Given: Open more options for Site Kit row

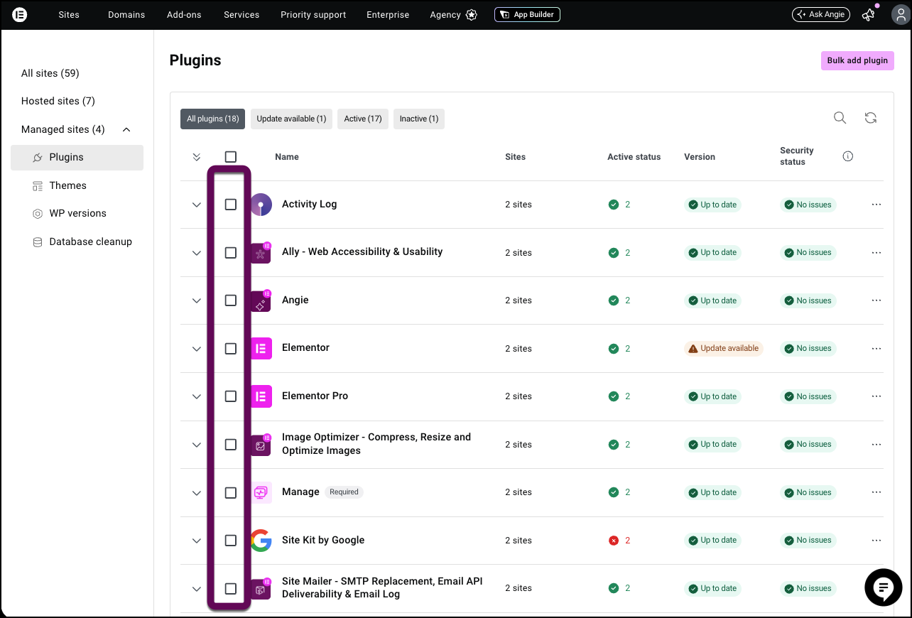Looking at the screenshot, I should click(x=876, y=541).
